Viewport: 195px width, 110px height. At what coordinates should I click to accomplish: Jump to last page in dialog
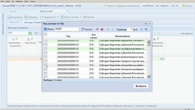pyautogui.click(x=146, y=29)
